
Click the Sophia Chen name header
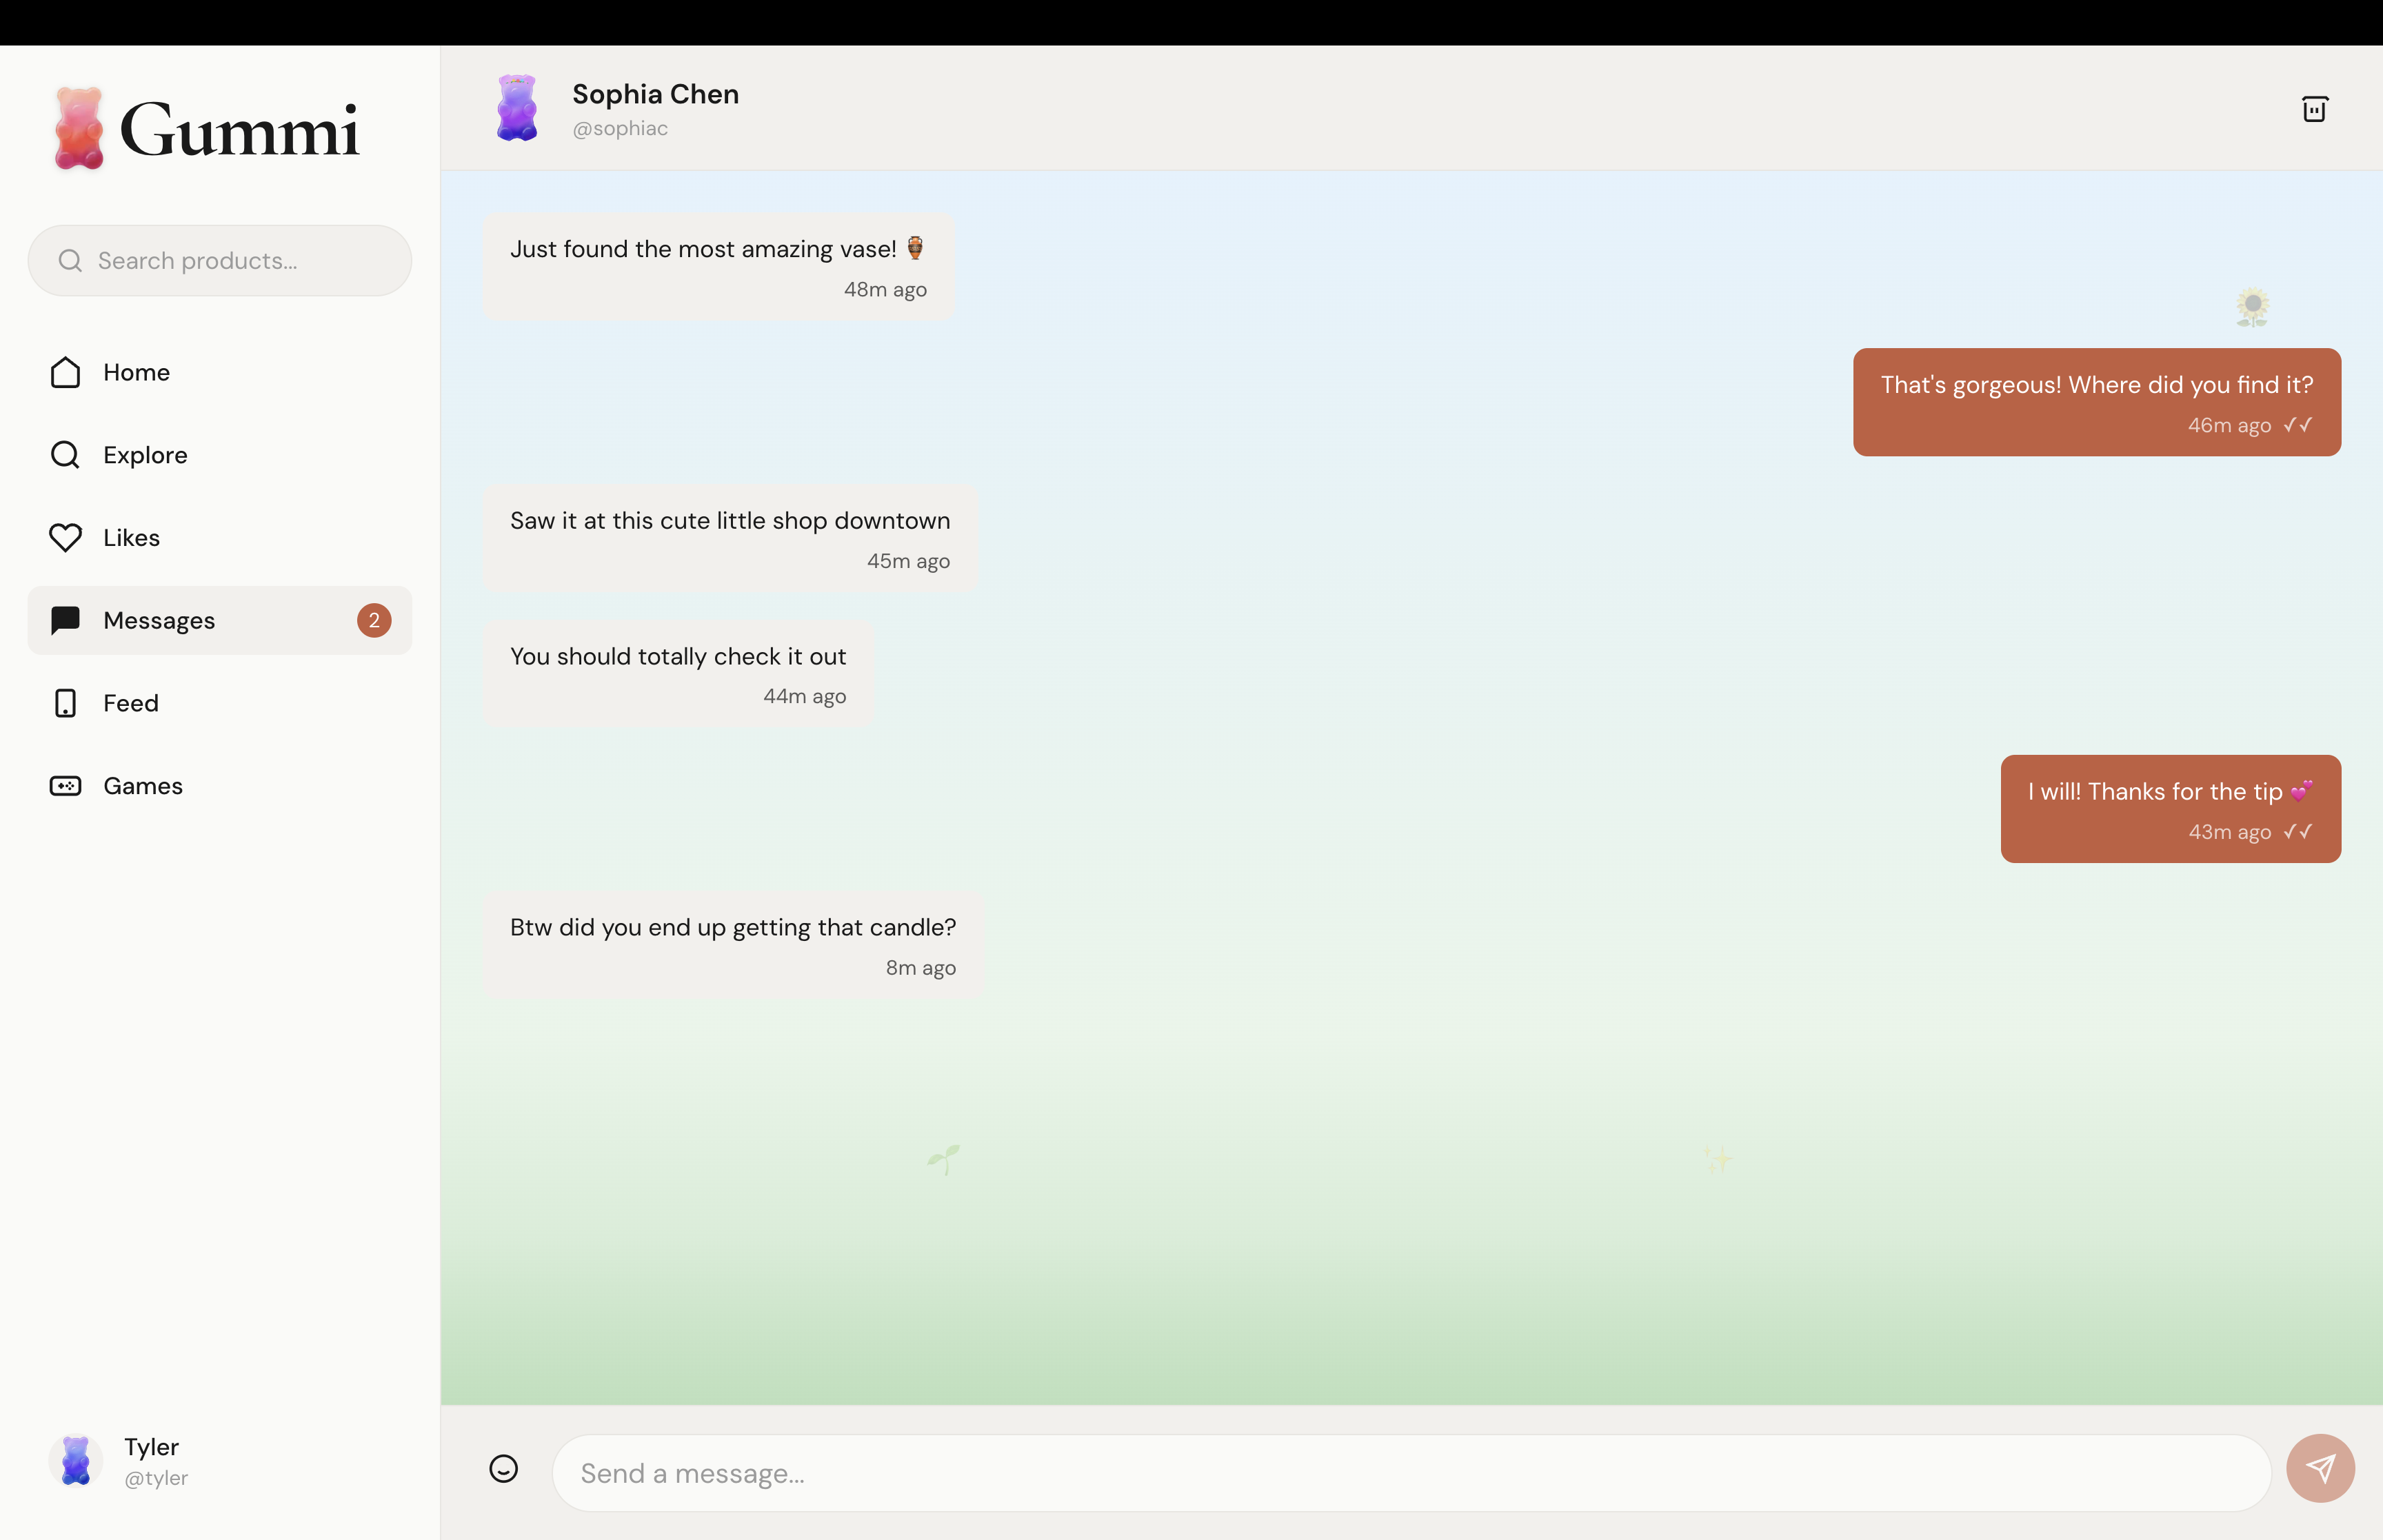[x=655, y=94]
